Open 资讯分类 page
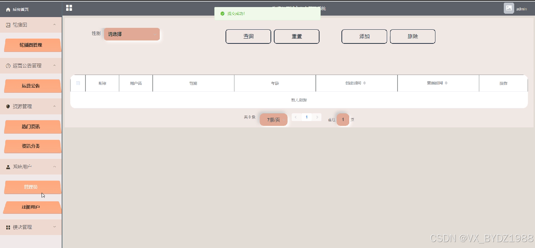Screen dimensions: 535x248 (33, 146)
